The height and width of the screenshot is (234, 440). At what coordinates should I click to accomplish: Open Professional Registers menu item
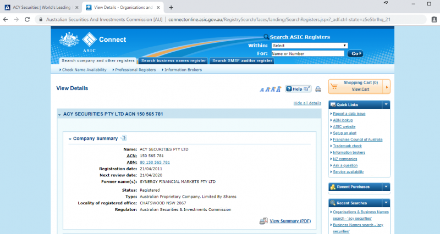tap(134, 70)
